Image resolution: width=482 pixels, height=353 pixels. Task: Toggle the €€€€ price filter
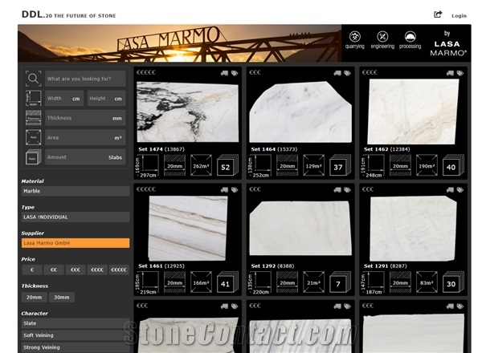click(x=97, y=270)
